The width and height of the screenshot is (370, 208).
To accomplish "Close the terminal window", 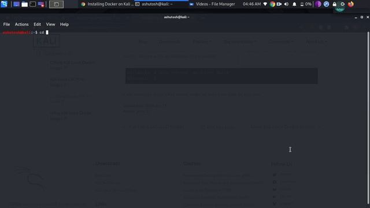I will 368,17.
